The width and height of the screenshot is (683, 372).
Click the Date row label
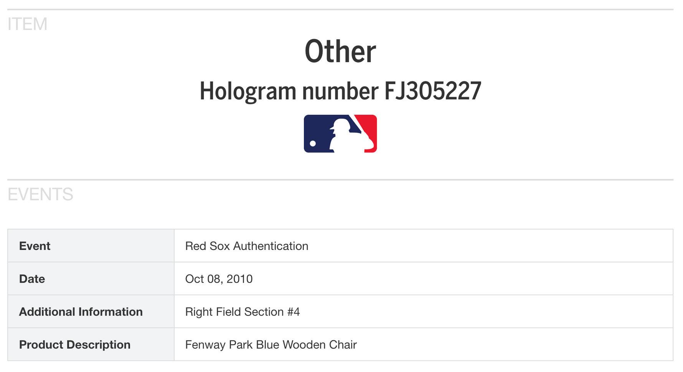pos(32,279)
